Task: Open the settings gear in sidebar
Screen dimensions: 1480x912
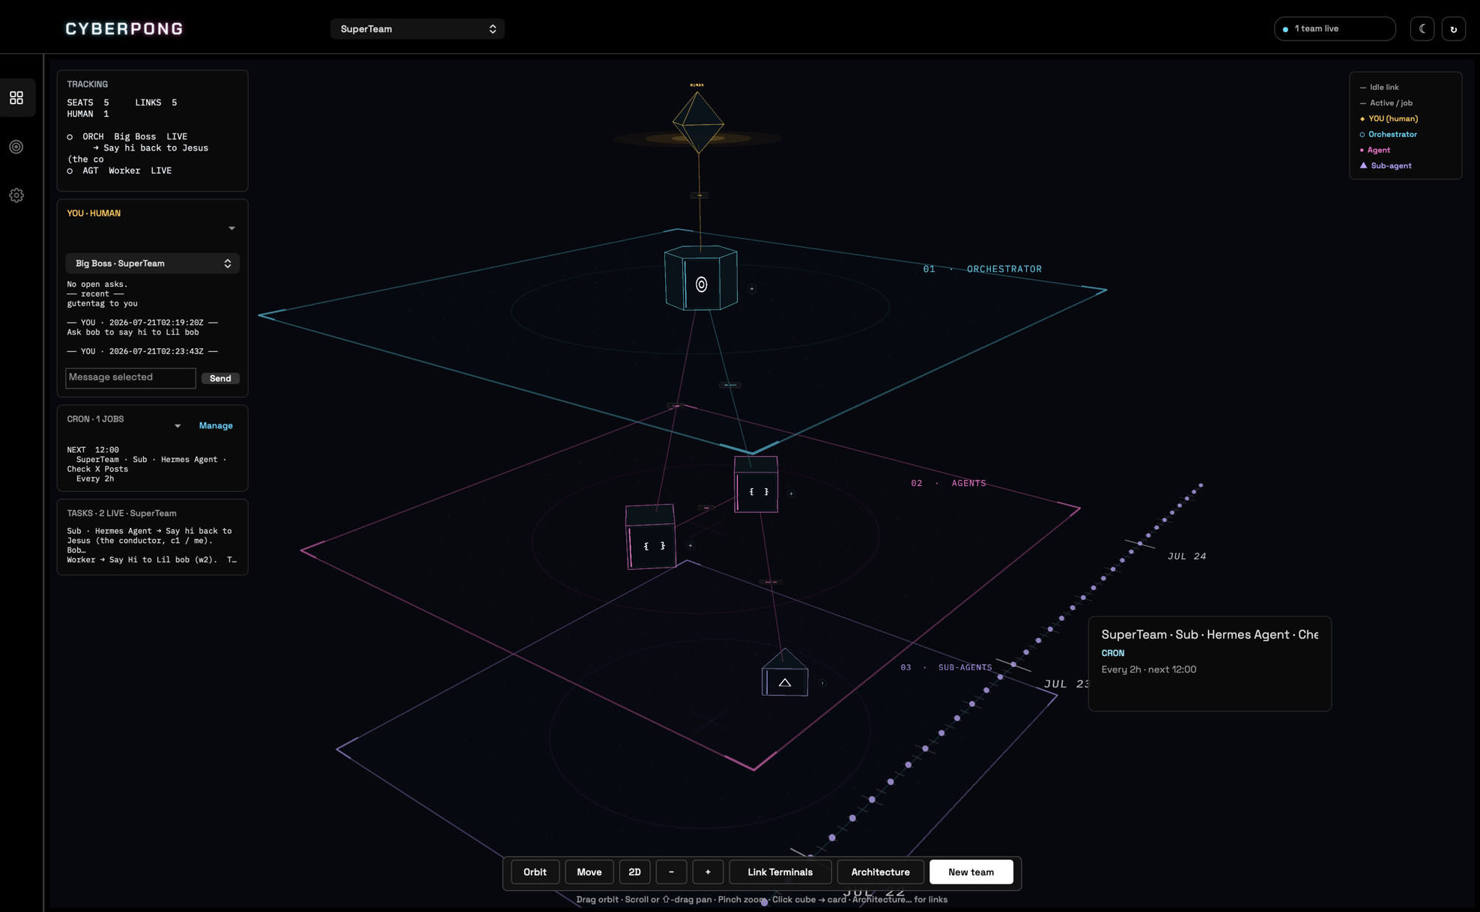Action: [16, 195]
